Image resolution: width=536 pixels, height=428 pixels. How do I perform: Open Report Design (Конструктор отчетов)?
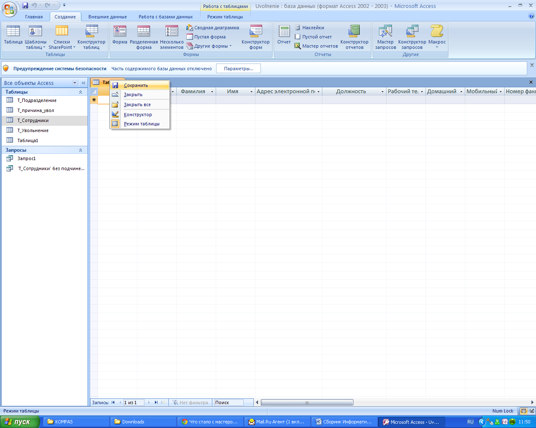(x=354, y=37)
